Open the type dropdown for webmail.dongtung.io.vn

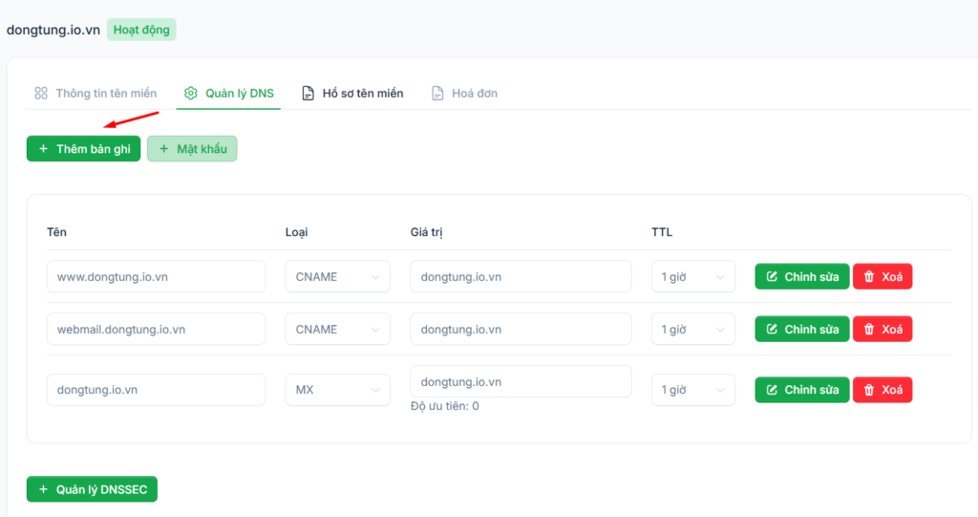pyautogui.click(x=338, y=329)
